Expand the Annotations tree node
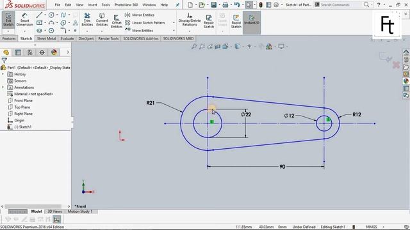Viewport: 410px width, 230px height. 3,87
